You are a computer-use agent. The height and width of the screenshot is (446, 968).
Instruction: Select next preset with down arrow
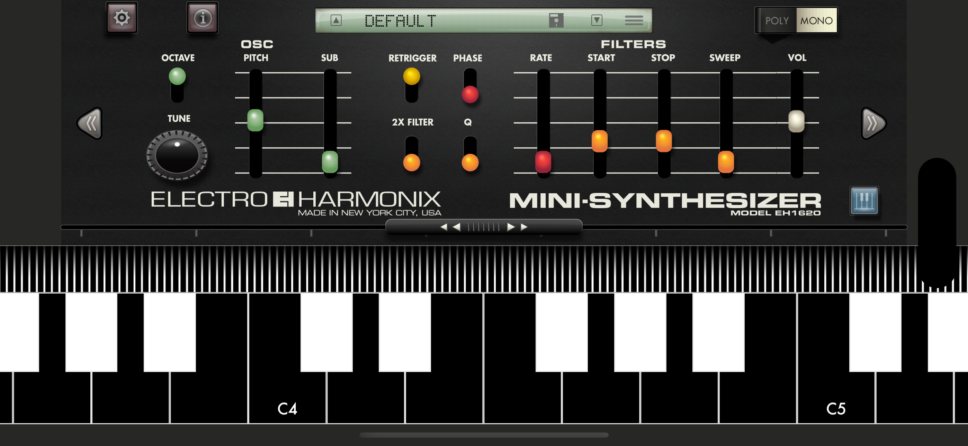(x=597, y=20)
